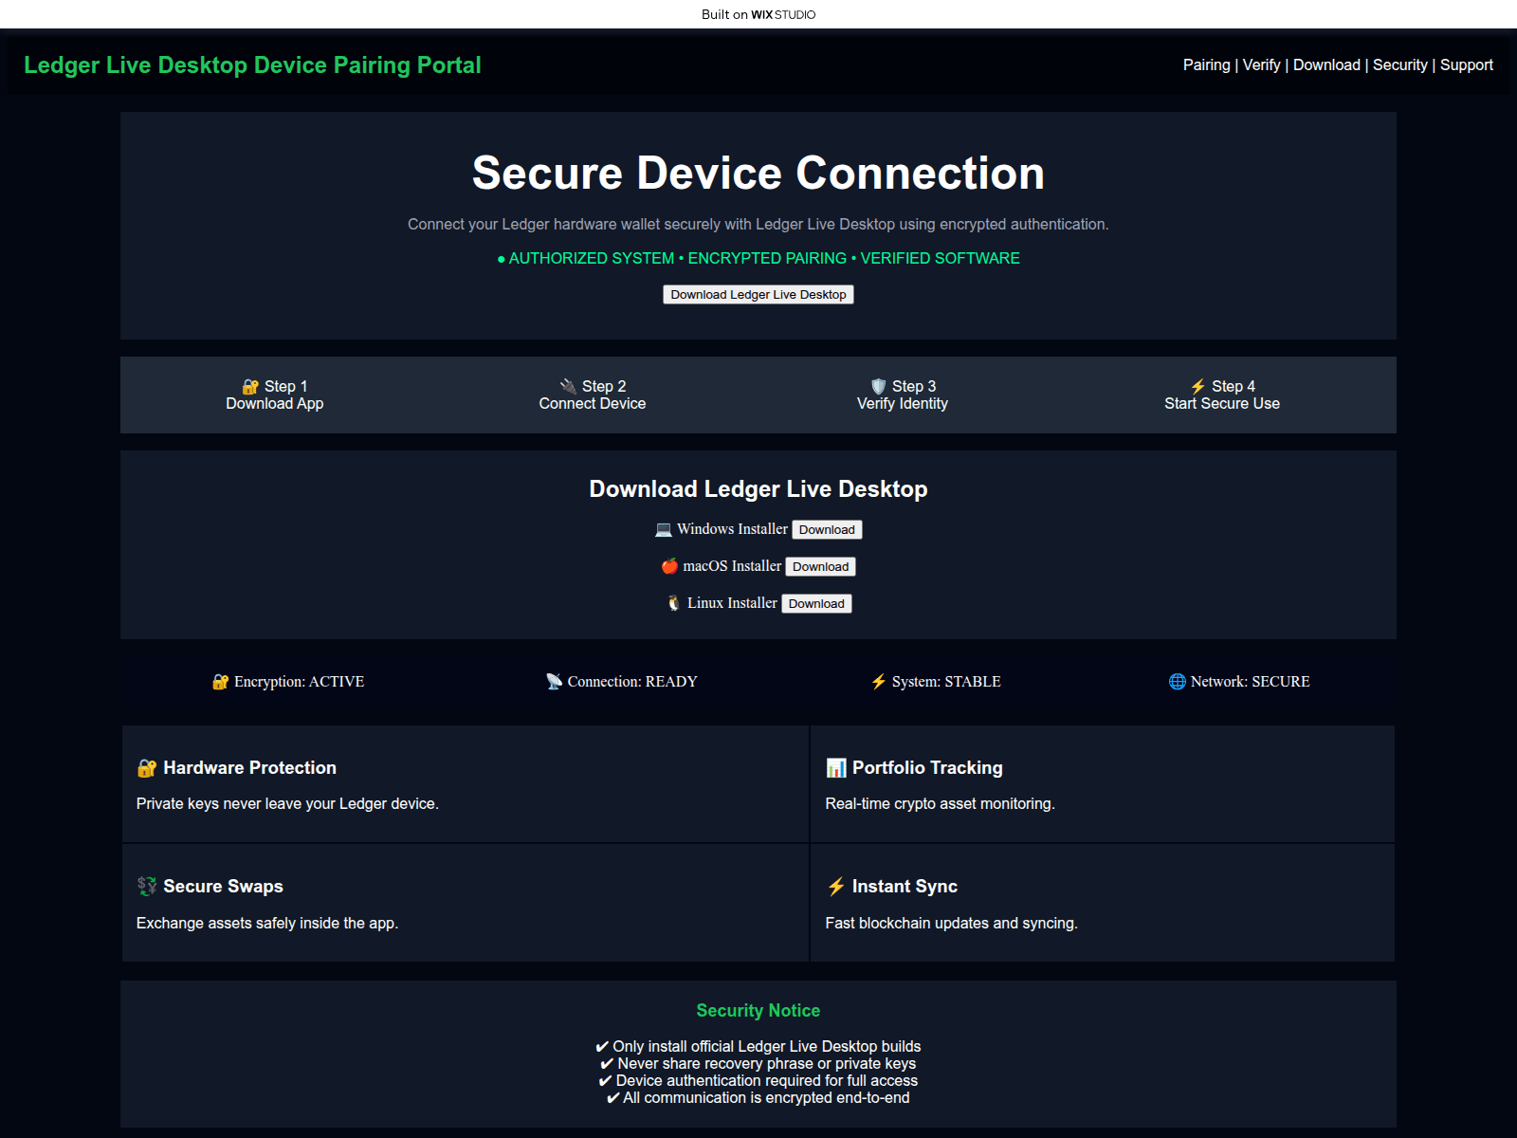Go to the Download nav link
The width and height of the screenshot is (1517, 1138).
click(1326, 64)
